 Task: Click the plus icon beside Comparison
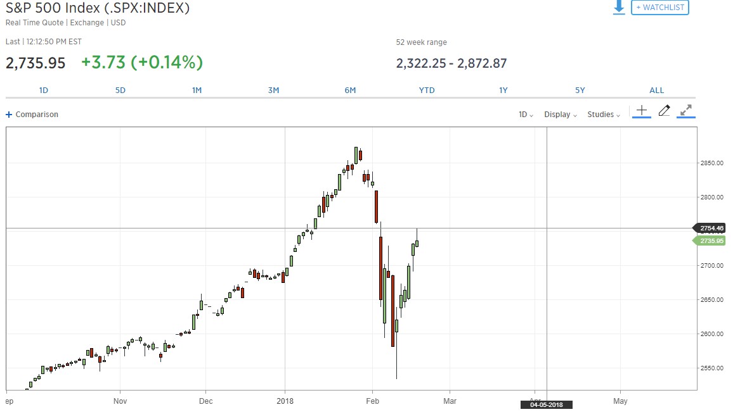(9, 115)
